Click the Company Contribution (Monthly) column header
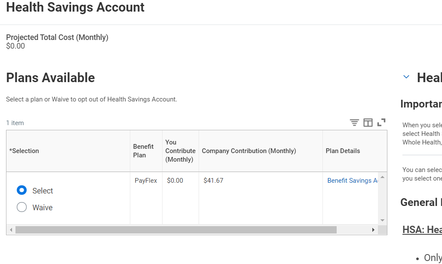 pyautogui.click(x=249, y=151)
